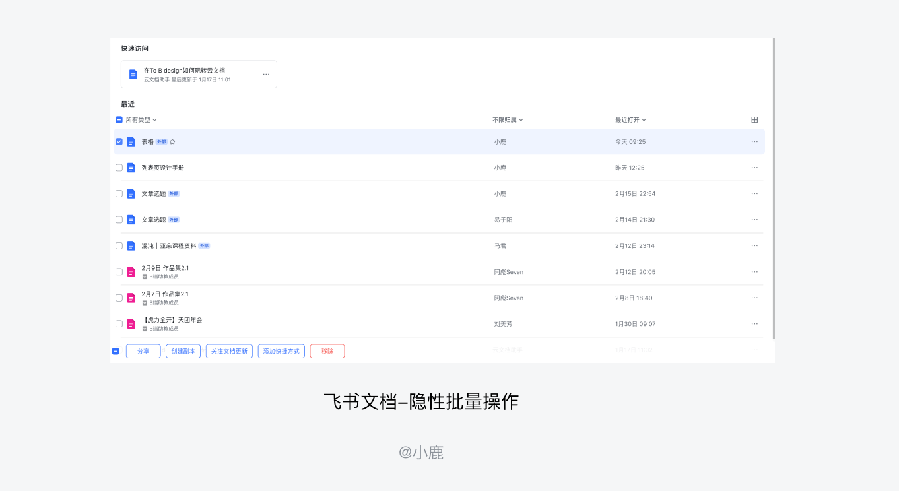Screen dimensions: 899x491
Task: Click the timestamp 2月12日 23:14
Action: [x=635, y=246]
